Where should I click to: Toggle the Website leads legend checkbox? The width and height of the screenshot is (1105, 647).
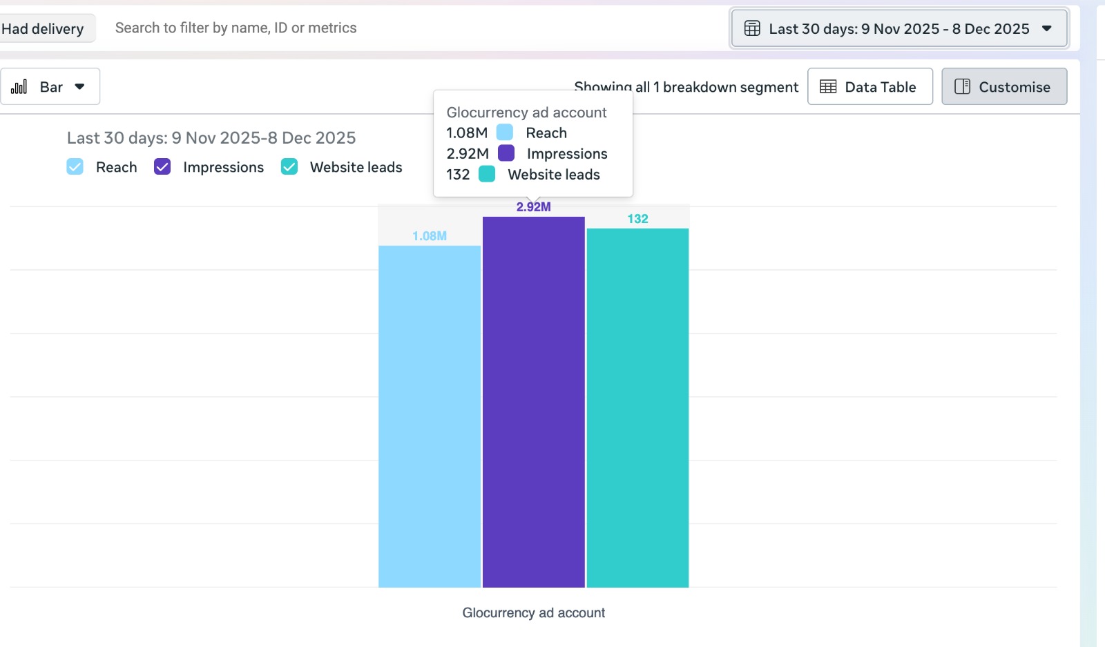point(289,167)
